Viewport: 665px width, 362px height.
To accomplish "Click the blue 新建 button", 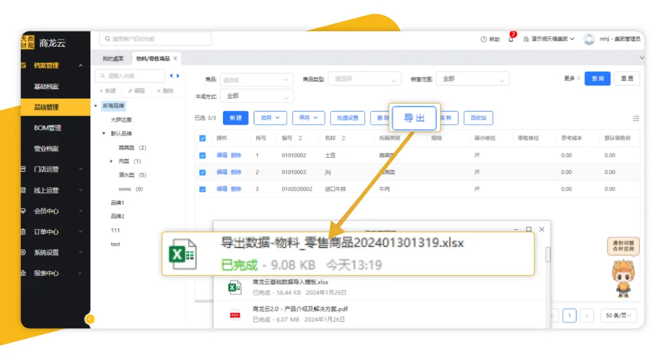I will (235, 118).
